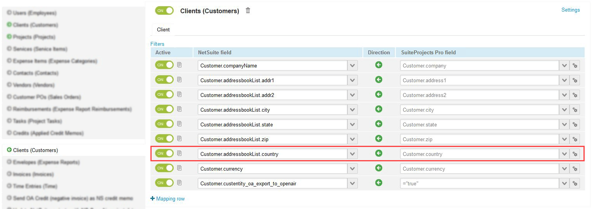Open the gear settings for the Customer.zip field
592x209 pixels.
click(x=575, y=139)
